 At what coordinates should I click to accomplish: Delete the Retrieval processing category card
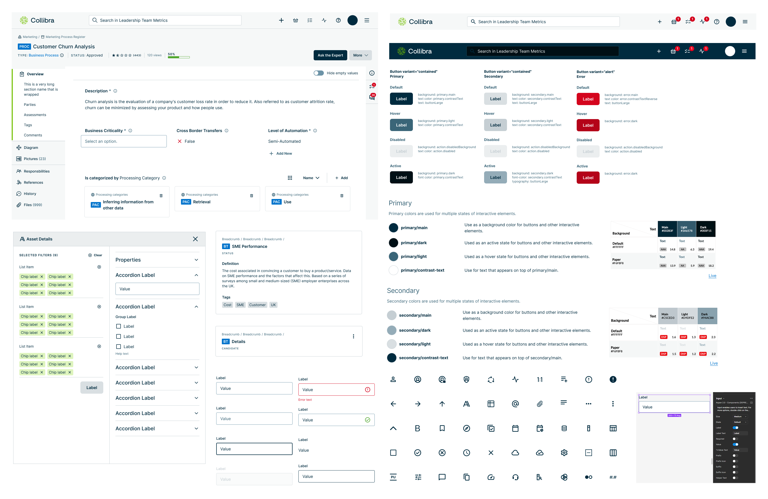coord(251,196)
